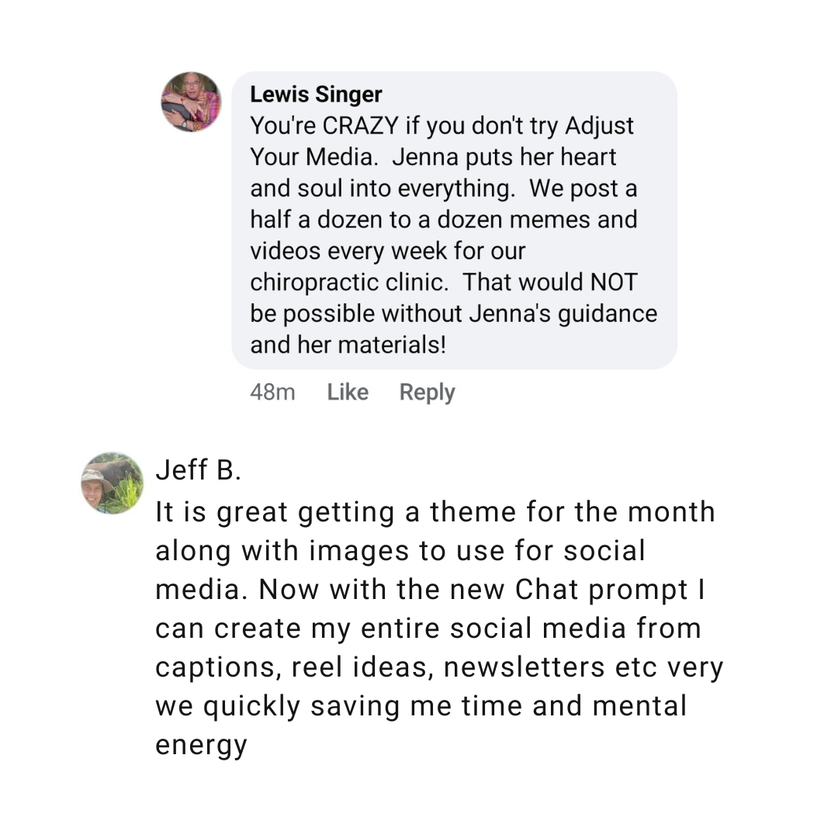Click the 'chiropractic clinic' phrase
This screenshot has width=838, height=838.
(349, 282)
